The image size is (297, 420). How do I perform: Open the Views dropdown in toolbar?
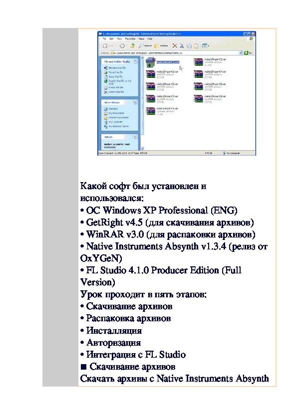coord(205,46)
